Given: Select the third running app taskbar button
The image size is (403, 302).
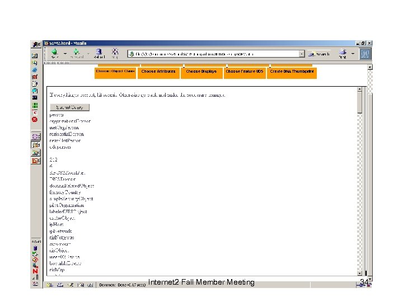Looking at the screenshot, I should coord(36,153).
